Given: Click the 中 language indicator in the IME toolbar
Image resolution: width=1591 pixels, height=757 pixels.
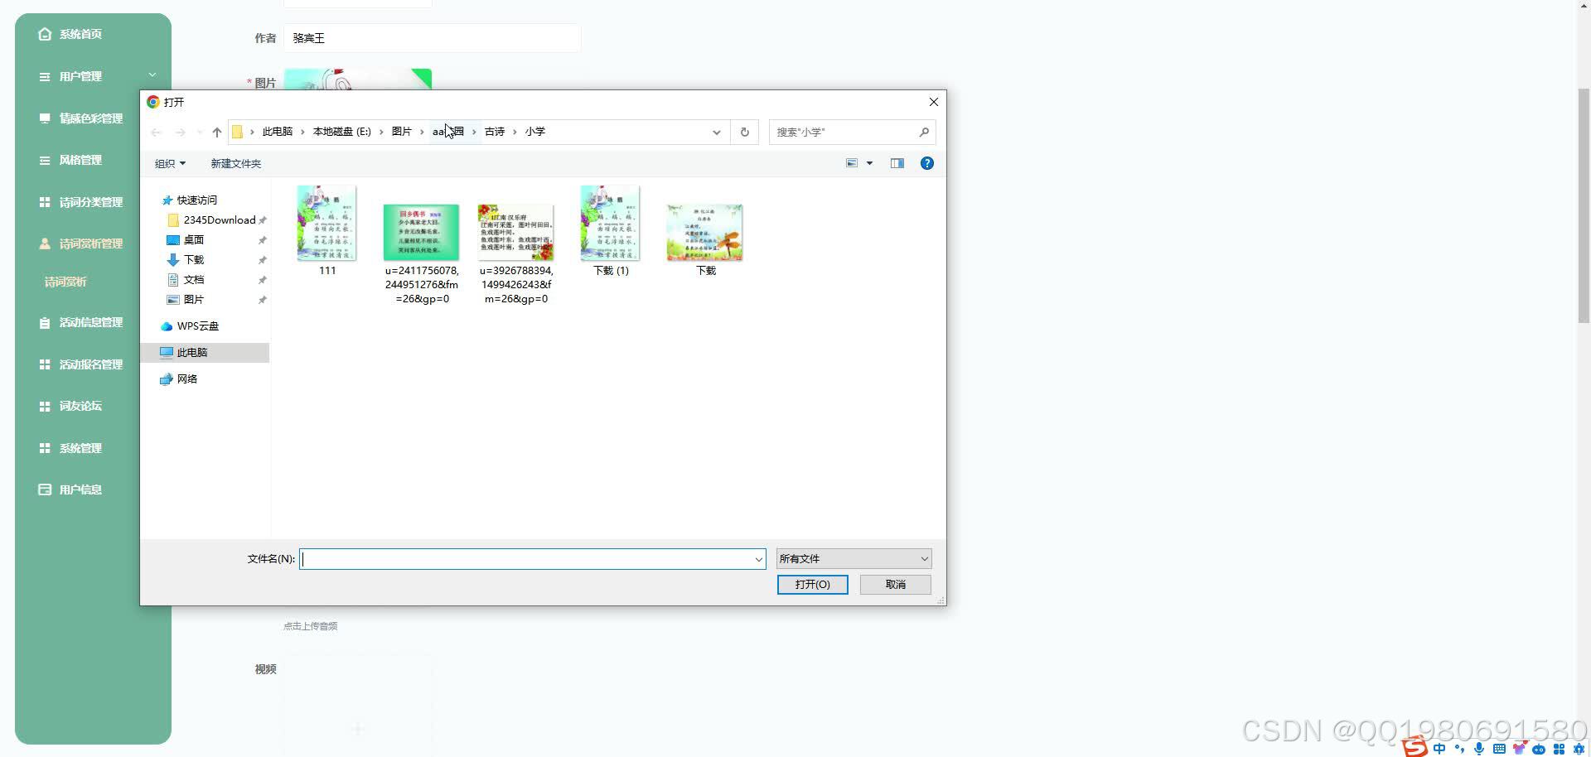Looking at the screenshot, I should click(1439, 749).
